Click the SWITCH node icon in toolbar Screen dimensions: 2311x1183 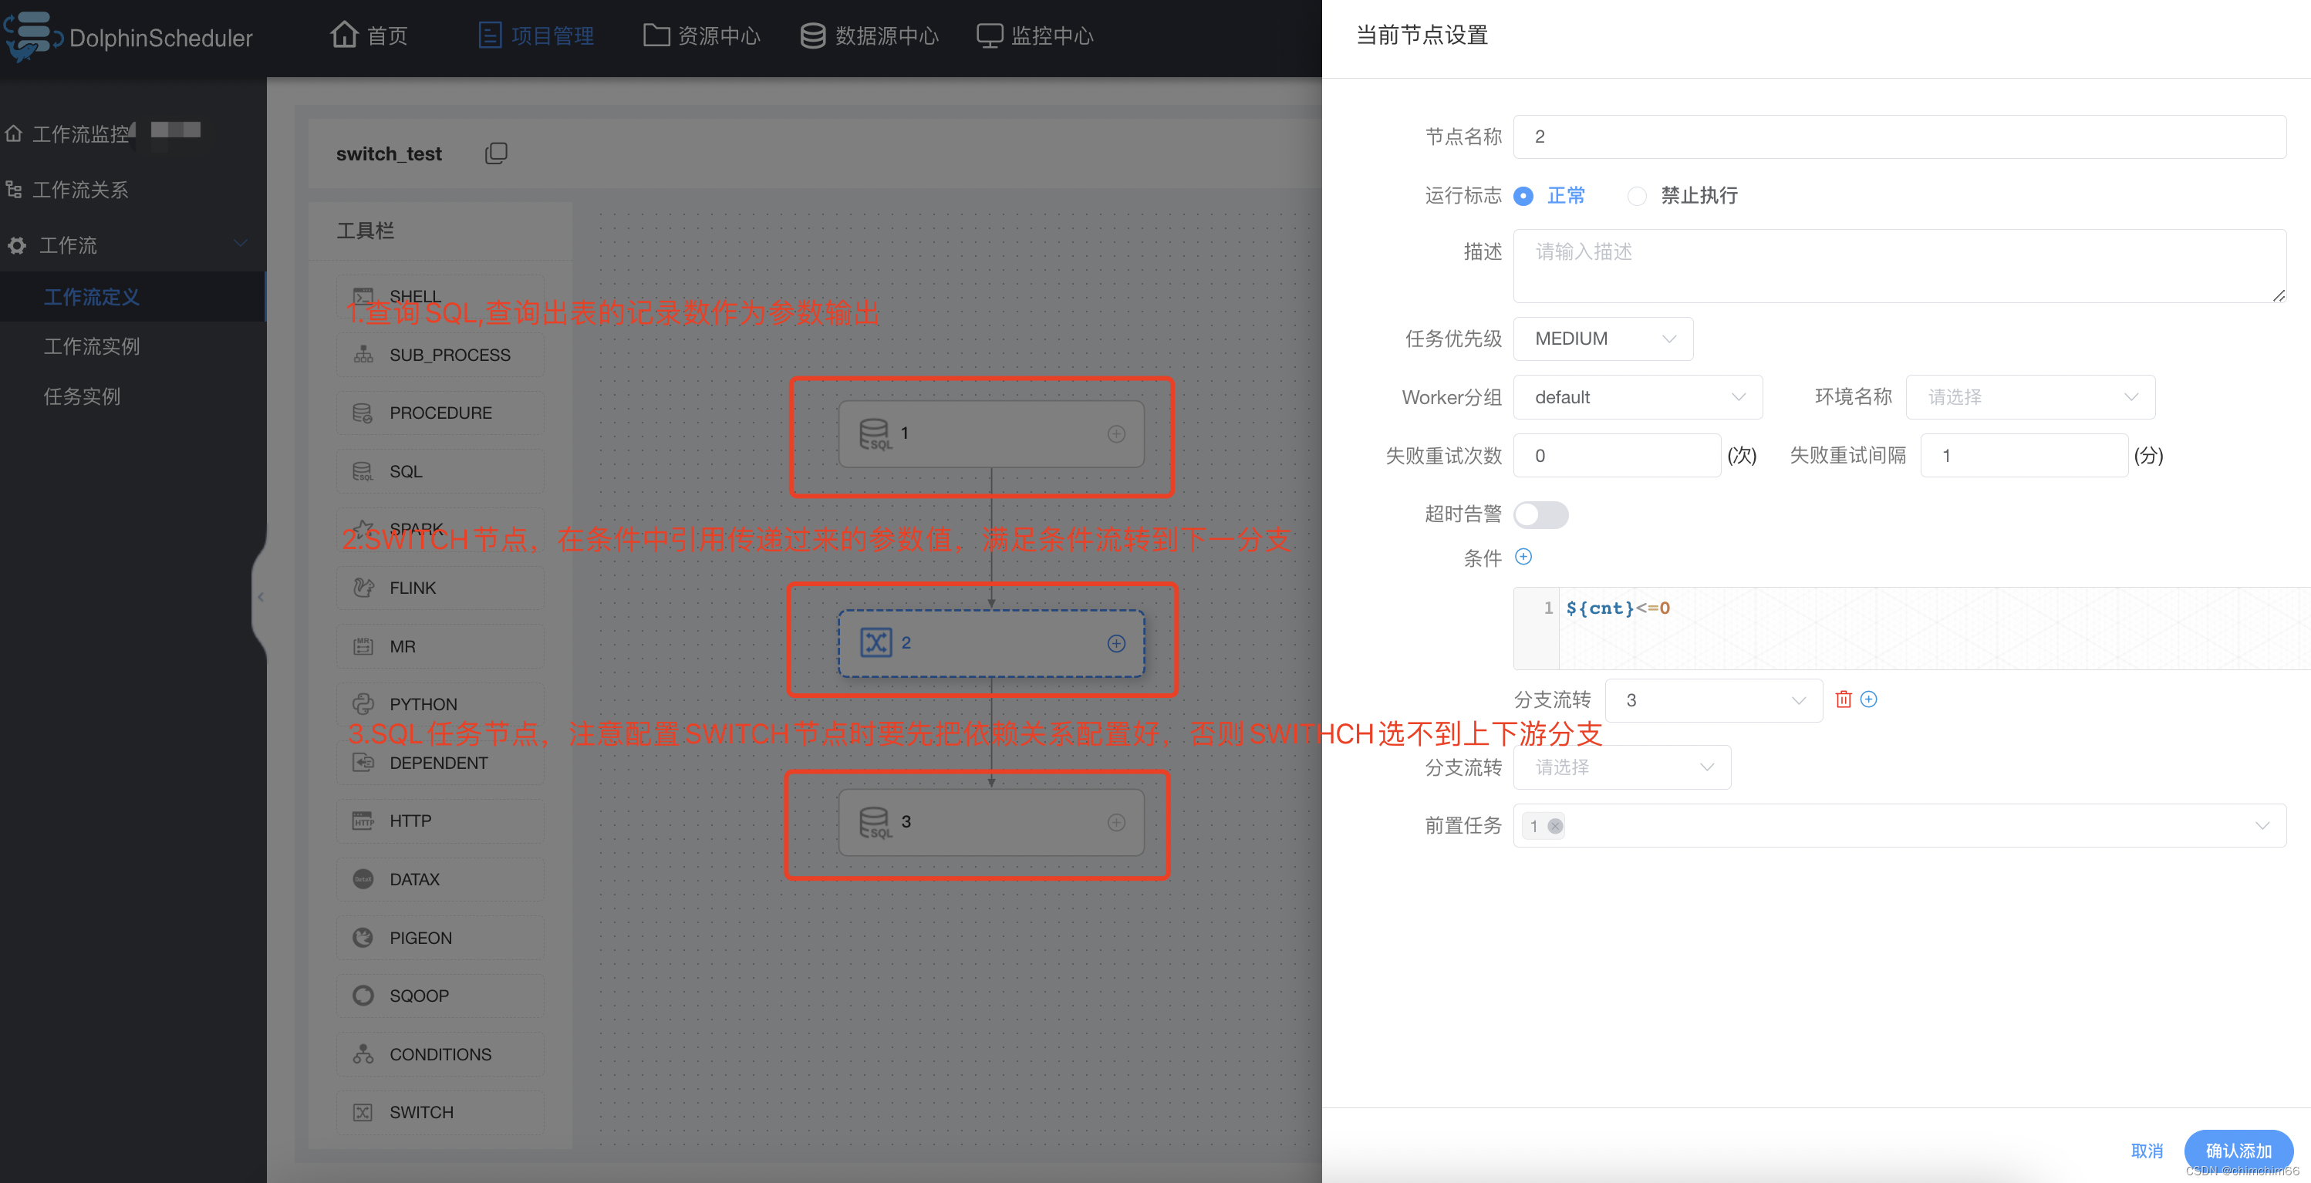point(360,1111)
